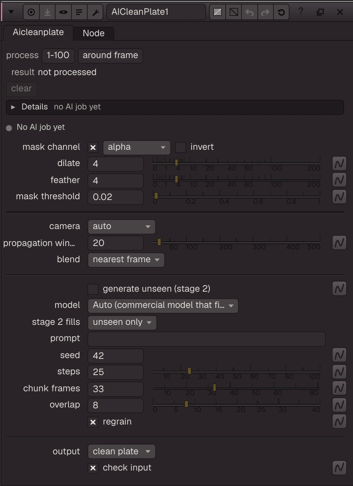The height and width of the screenshot is (486, 353).
Task: Enable generate unseen (stage 2) checkbox
Action: pyautogui.click(x=93, y=289)
